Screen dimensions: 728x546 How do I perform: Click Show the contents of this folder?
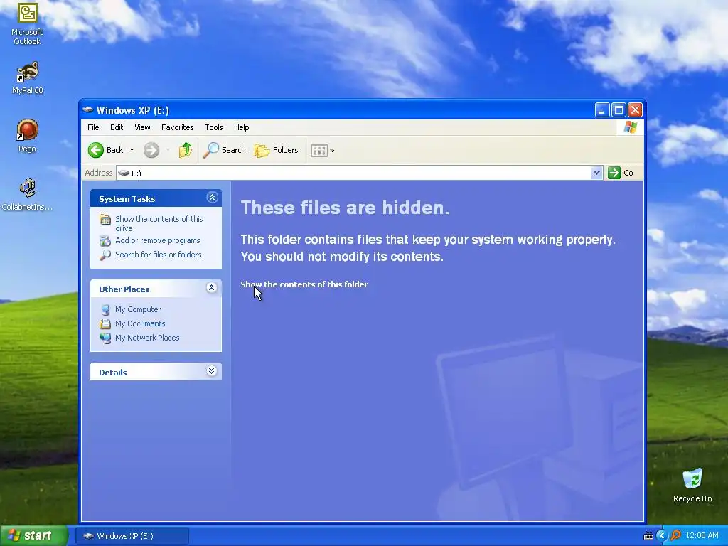point(304,284)
